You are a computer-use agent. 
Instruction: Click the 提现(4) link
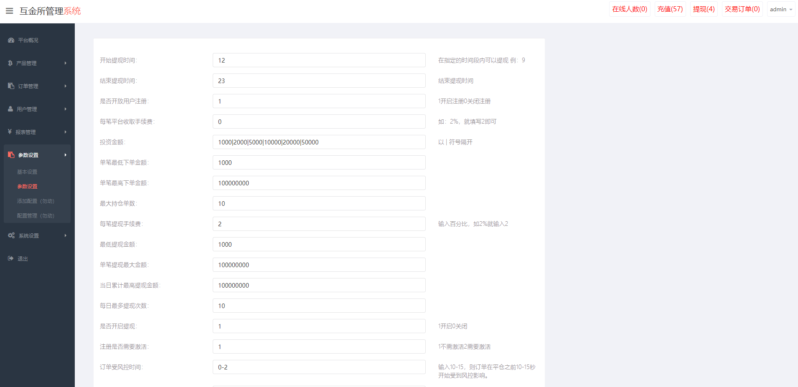703,9
